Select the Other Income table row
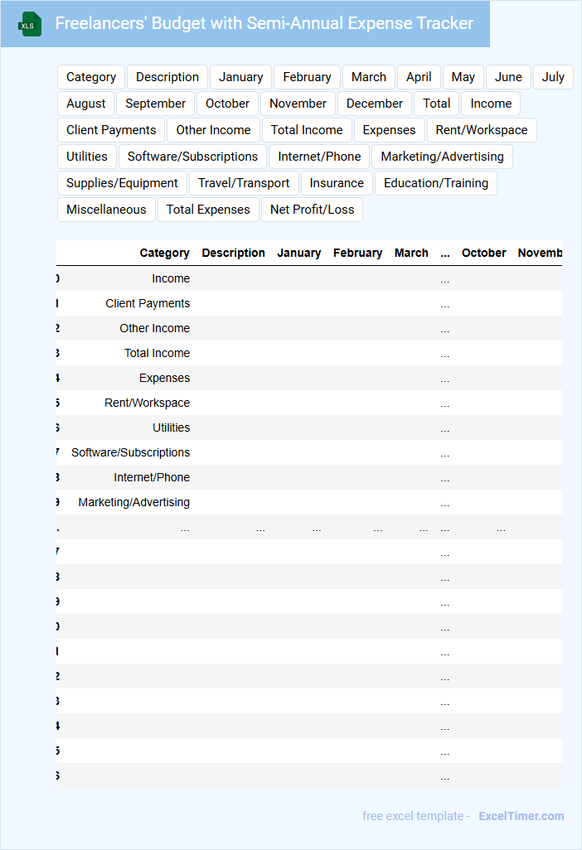 [309, 329]
